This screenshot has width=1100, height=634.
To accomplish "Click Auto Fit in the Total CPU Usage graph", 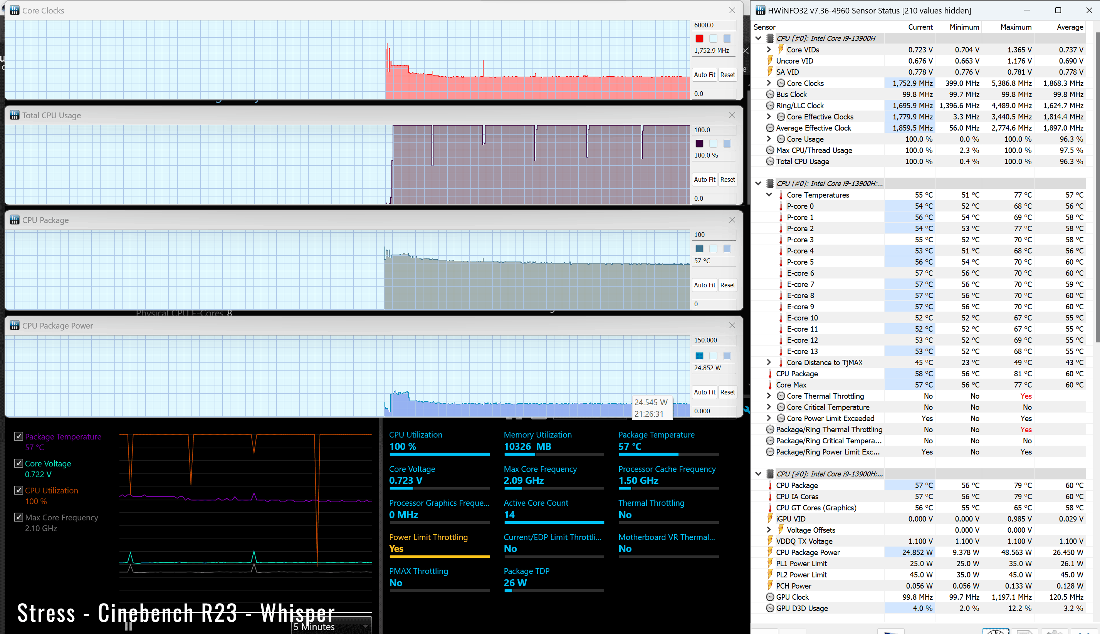I will coord(705,179).
